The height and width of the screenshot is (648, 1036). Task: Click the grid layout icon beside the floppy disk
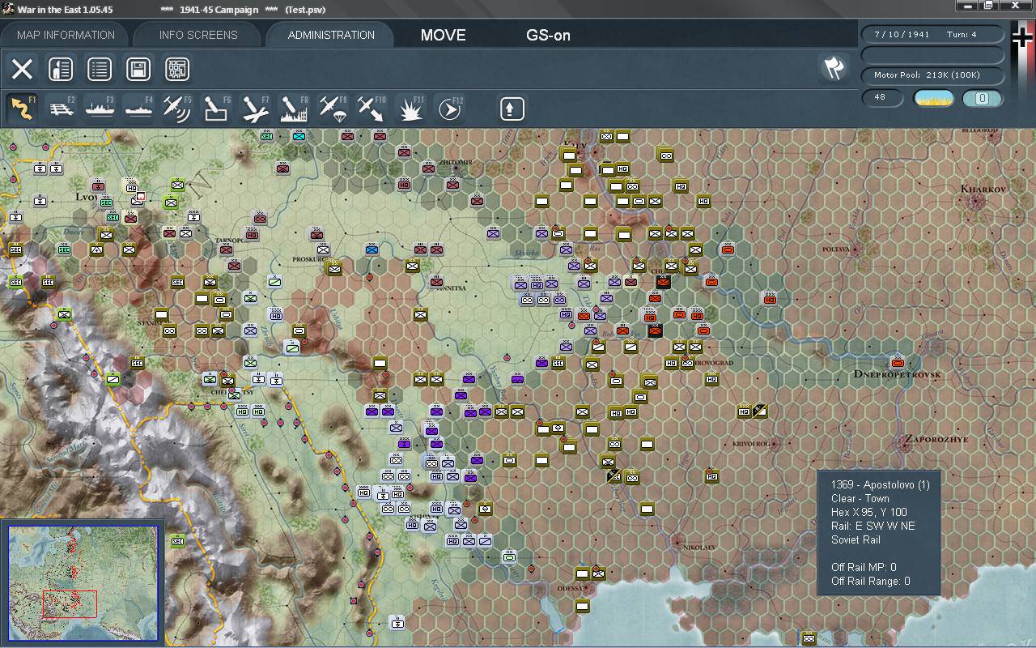[x=177, y=69]
